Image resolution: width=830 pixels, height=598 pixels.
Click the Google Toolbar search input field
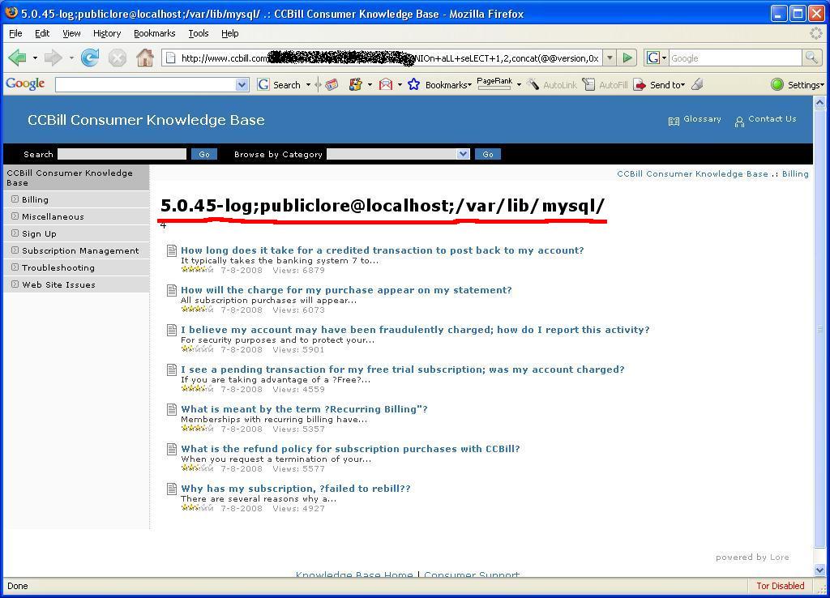(146, 84)
